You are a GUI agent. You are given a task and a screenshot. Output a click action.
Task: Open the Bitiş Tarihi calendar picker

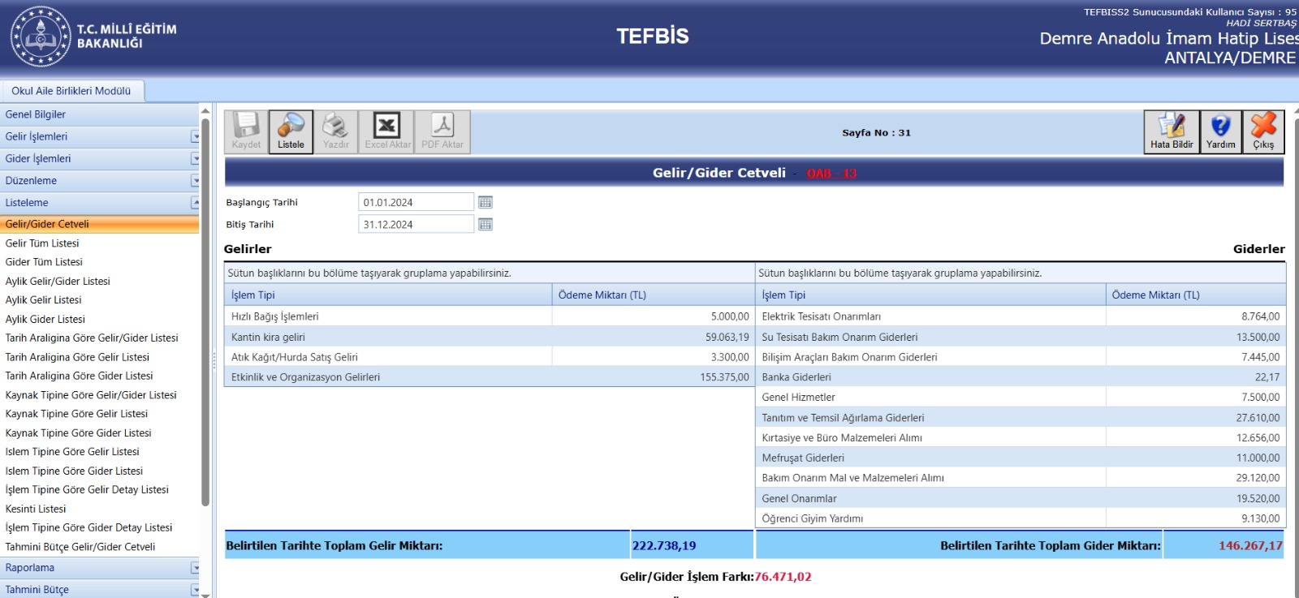coord(486,225)
